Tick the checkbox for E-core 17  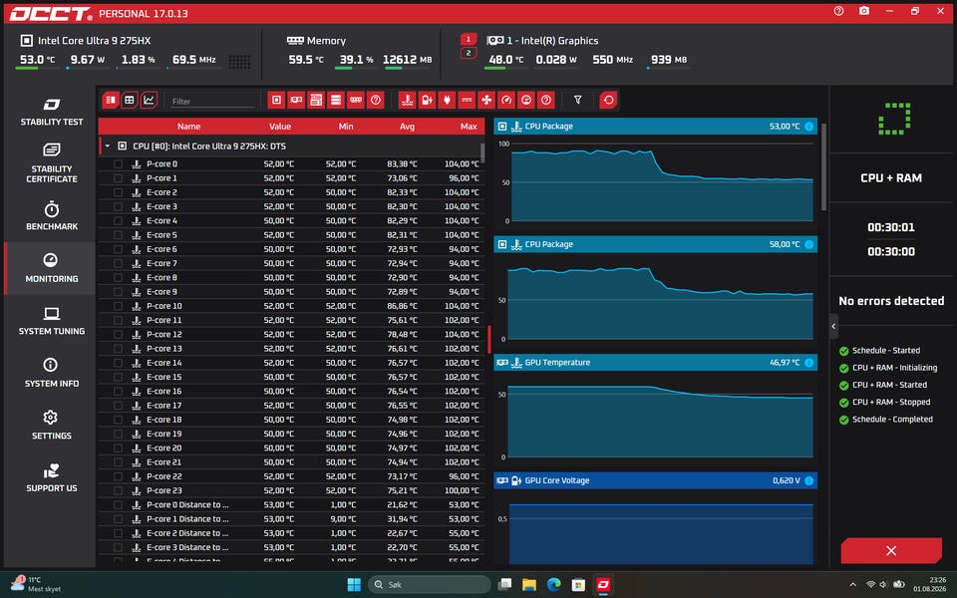point(119,406)
